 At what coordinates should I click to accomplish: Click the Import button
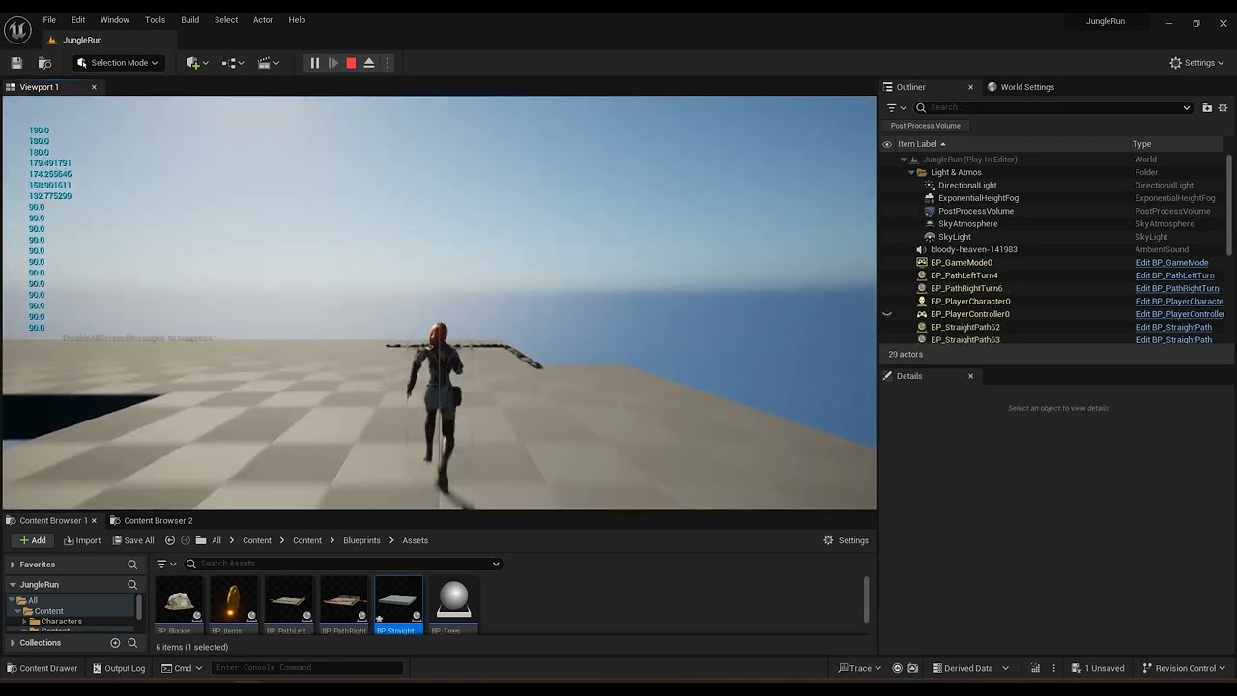pos(81,540)
